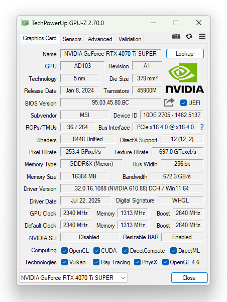Open the hamburger menu icon
Image resolution: width=227 pixels, height=302 pixels.
(x=202, y=36)
